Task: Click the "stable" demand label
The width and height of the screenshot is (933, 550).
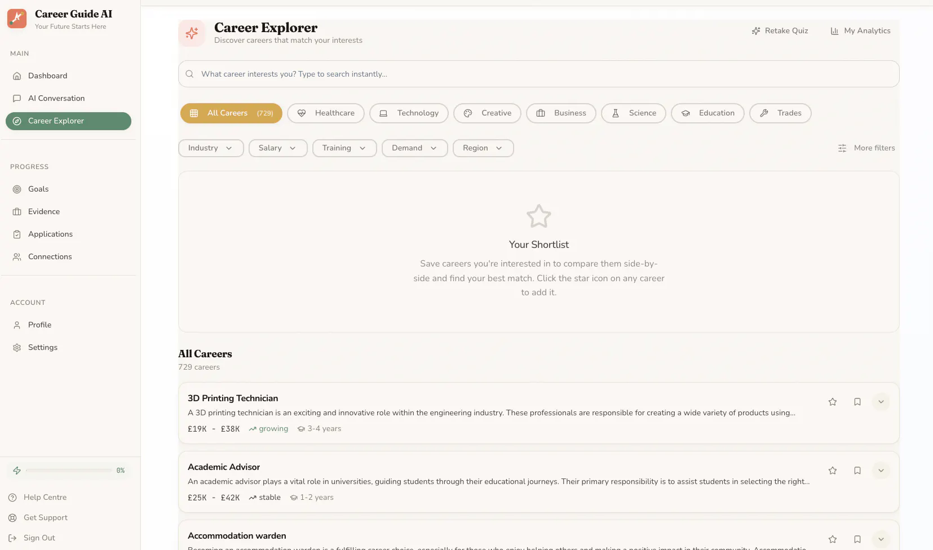Action: [269, 498]
